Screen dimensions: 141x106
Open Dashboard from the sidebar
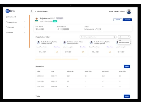pos(12,17)
